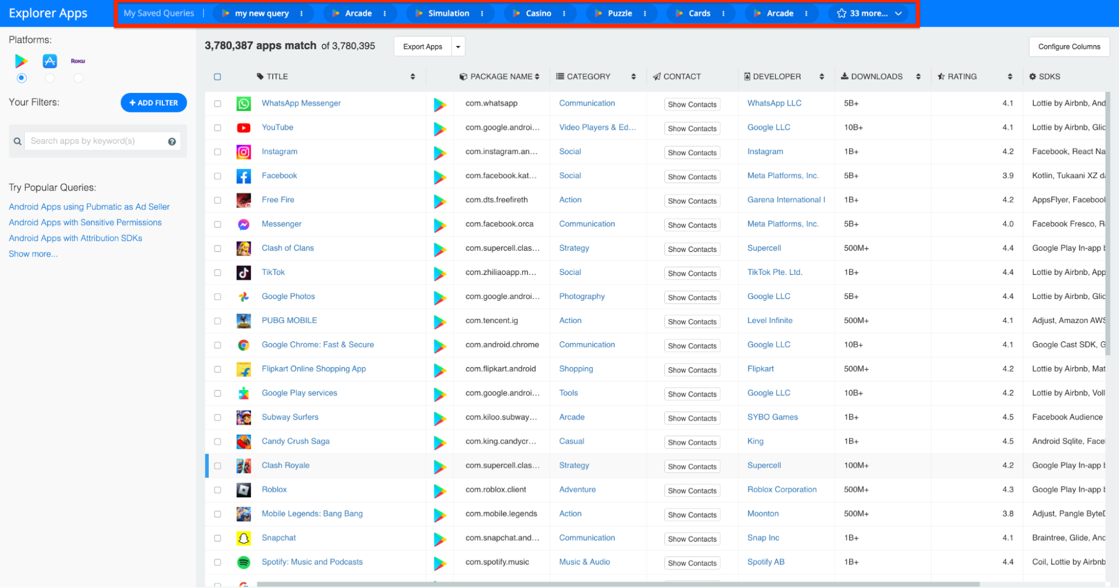1119x588 pixels.
Task: Click the horizontal scrollbar under the table
Action: point(618,584)
